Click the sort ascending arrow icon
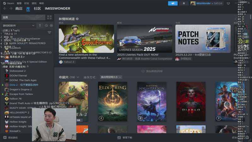 (40, 26)
